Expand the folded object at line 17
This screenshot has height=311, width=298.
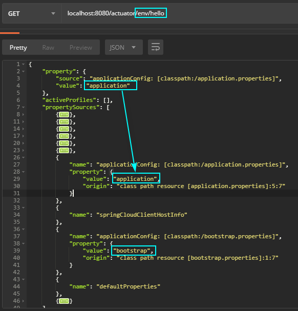pyautogui.click(x=24, y=136)
